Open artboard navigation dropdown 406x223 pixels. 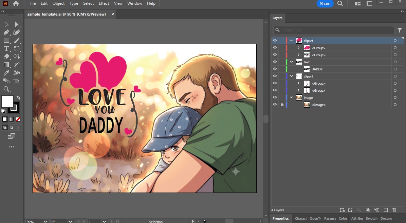coord(104,221)
